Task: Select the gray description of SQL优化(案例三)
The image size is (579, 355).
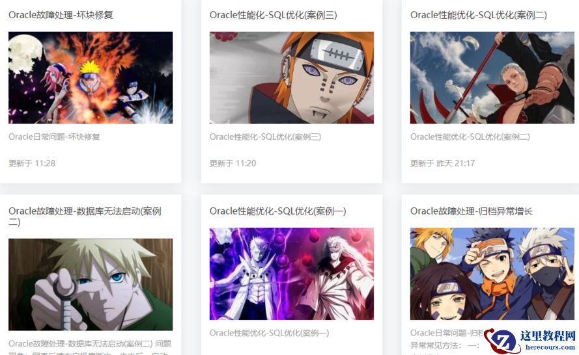Action: 265,137
